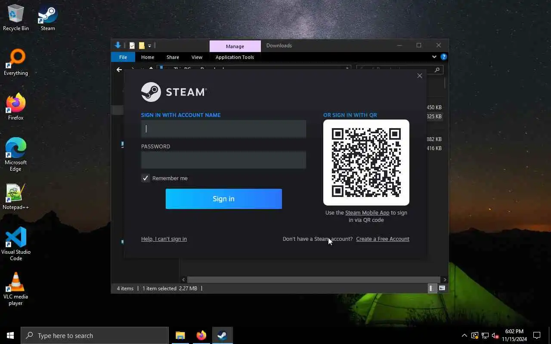Open the Everything desktop shortcut
This screenshot has height=344, width=551.
click(16, 63)
